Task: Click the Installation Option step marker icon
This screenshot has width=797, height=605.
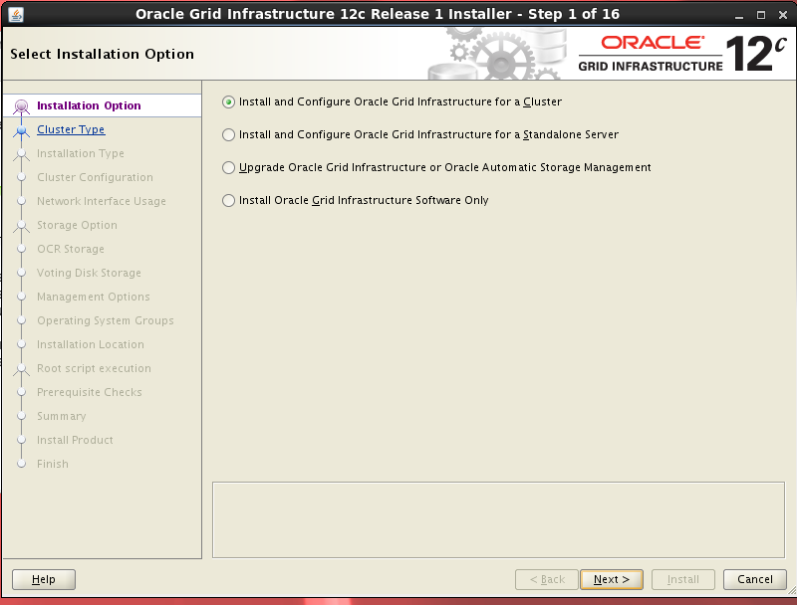Action: [x=21, y=106]
